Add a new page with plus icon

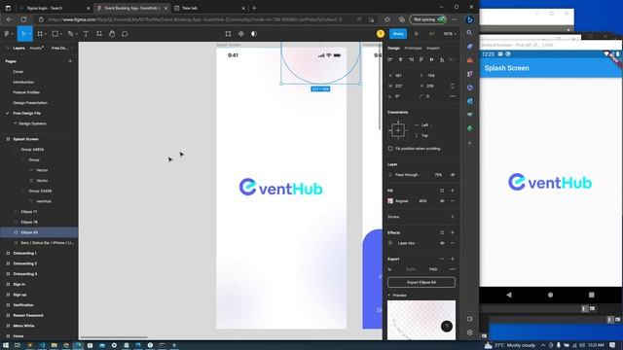(x=70, y=61)
